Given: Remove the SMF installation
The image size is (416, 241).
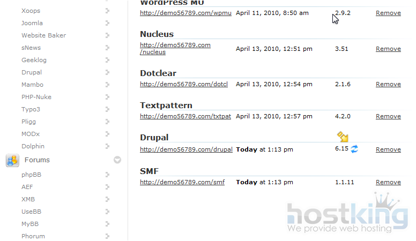Looking at the screenshot, I should point(388,182).
